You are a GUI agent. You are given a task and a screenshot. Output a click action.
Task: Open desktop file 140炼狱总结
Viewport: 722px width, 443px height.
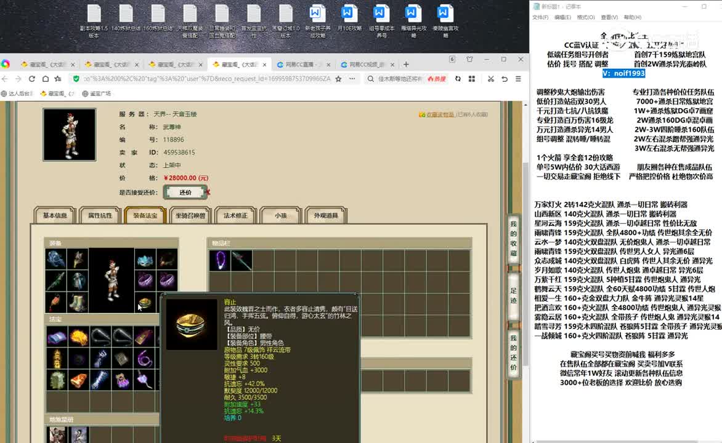pyautogui.click(x=126, y=18)
